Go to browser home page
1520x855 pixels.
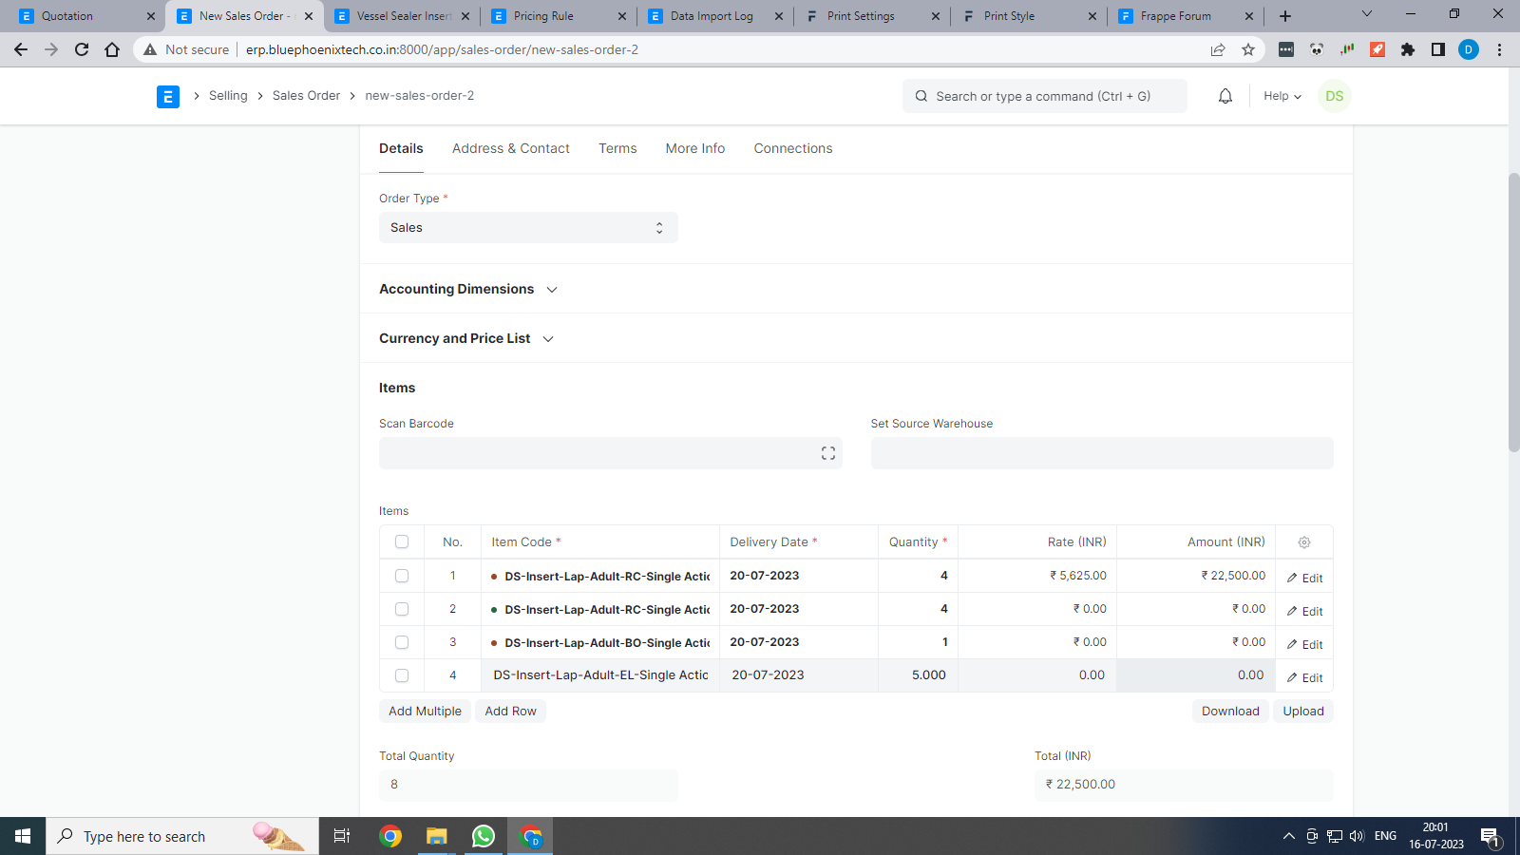click(112, 49)
